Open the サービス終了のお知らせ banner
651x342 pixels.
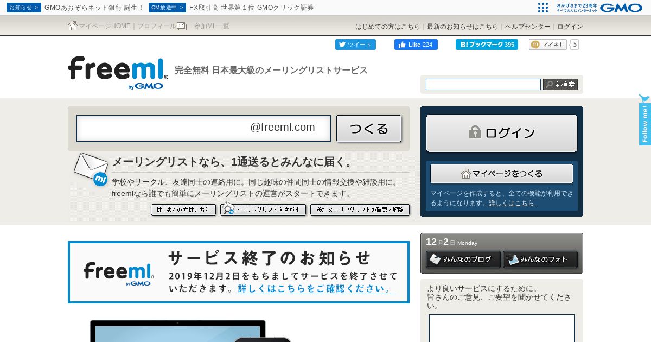click(x=239, y=272)
